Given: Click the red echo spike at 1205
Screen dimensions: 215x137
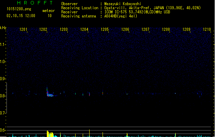Looking at the screenshot, I should 103,93.
